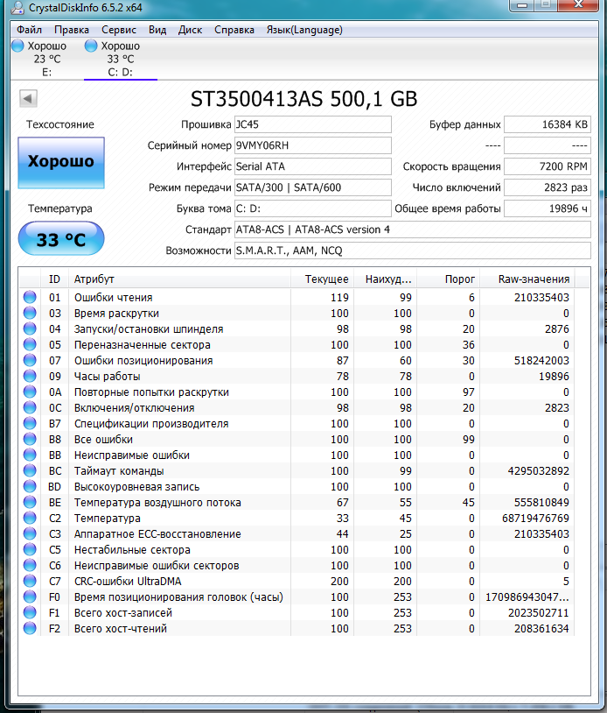Viewport: 607px width, 713px height.
Task: Click status circle for F2 Всего хост-чтений
Action: click(x=30, y=628)
